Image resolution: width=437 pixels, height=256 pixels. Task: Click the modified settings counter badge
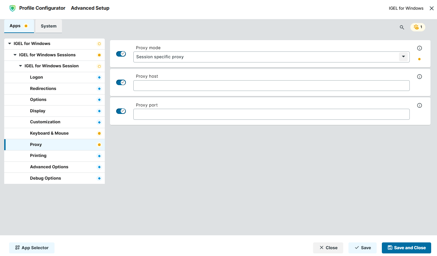click(x=418, y=27)
